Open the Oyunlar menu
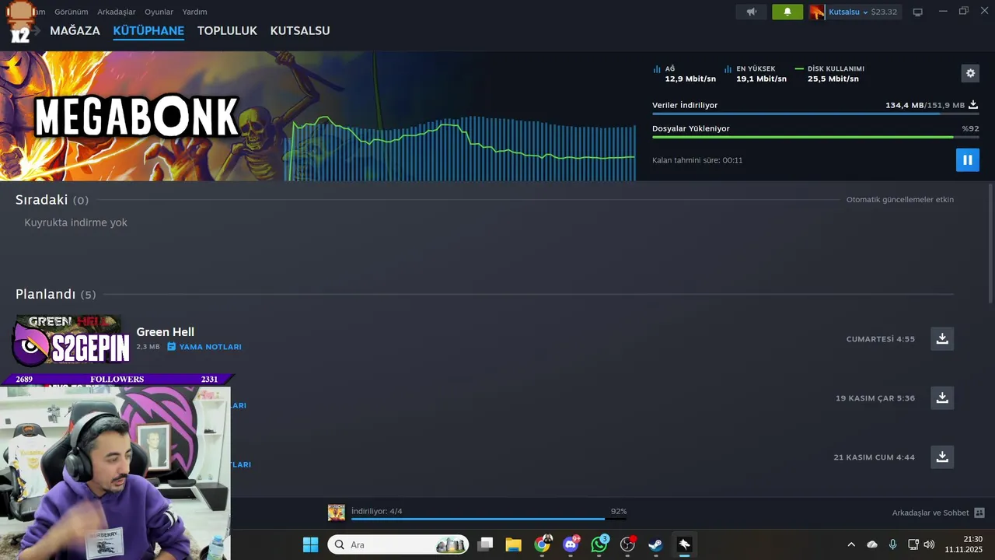The image size is (995, 560). pos(159,12)
